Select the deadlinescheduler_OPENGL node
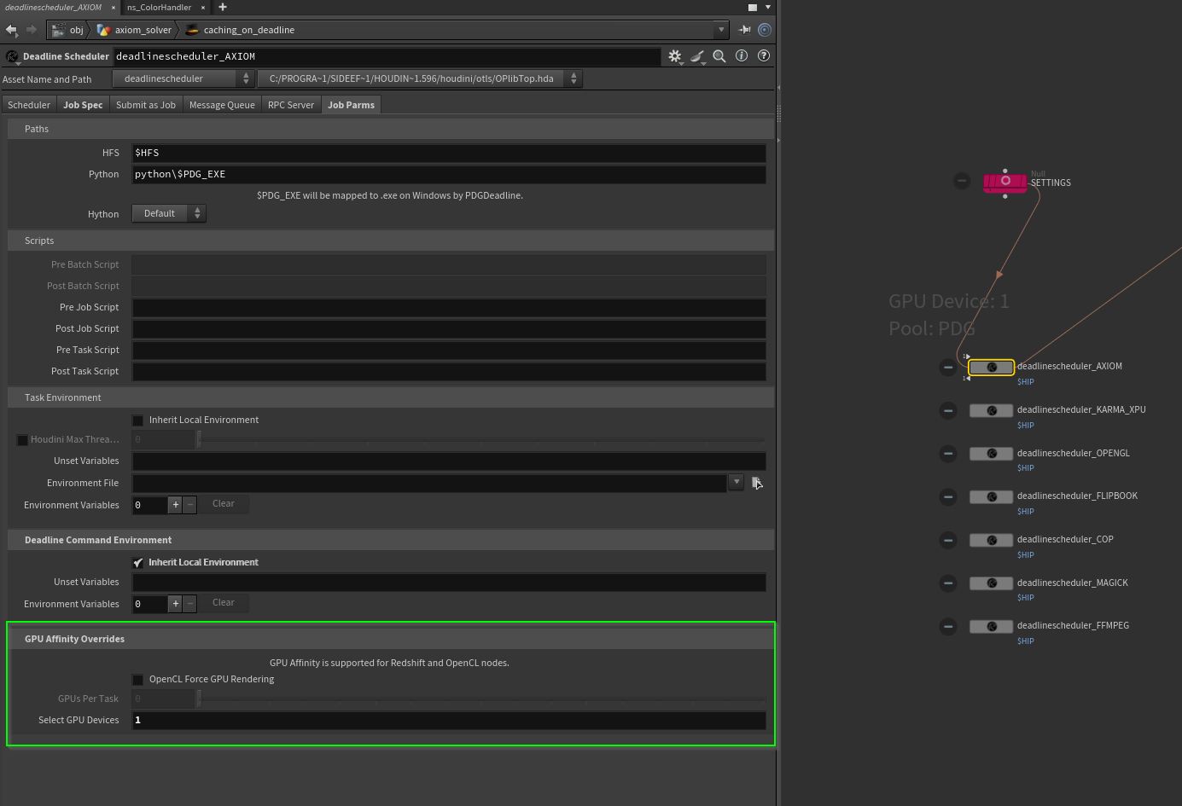Viewport: 1182px width, 806px height. pyautogui.click(x=992, y=454)
